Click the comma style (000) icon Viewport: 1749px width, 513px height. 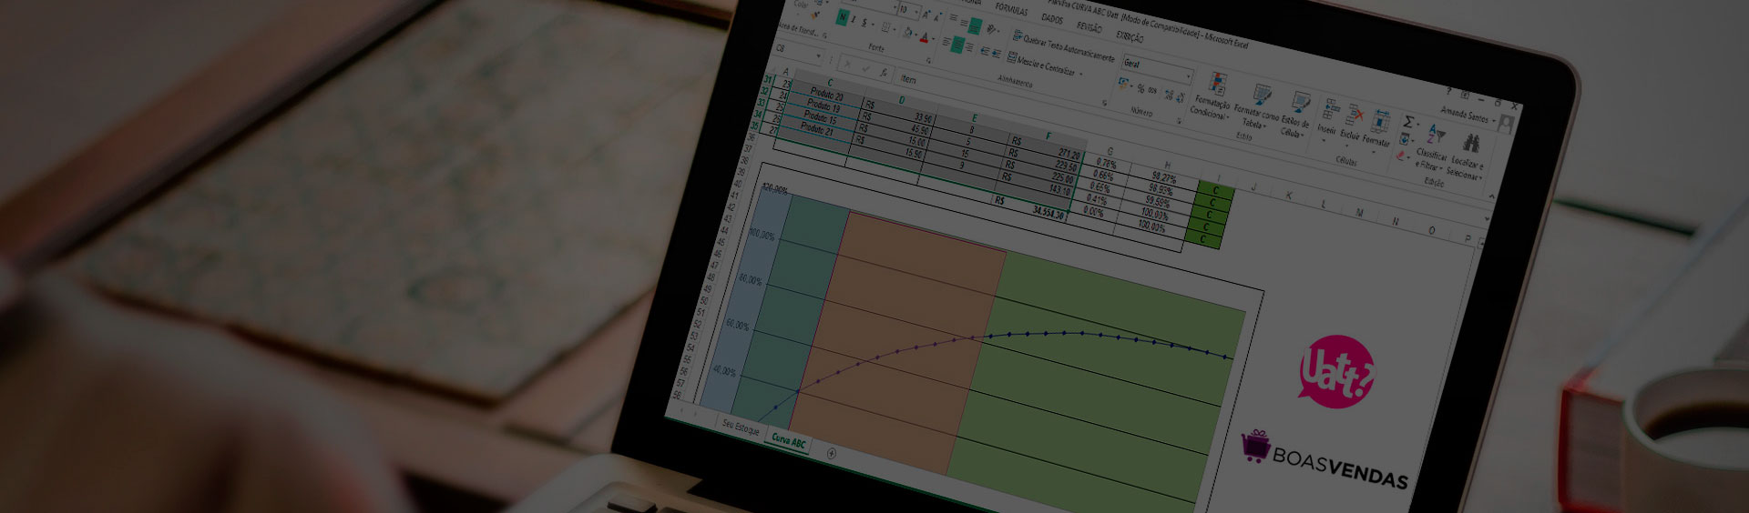click(x=1152, y=91)
